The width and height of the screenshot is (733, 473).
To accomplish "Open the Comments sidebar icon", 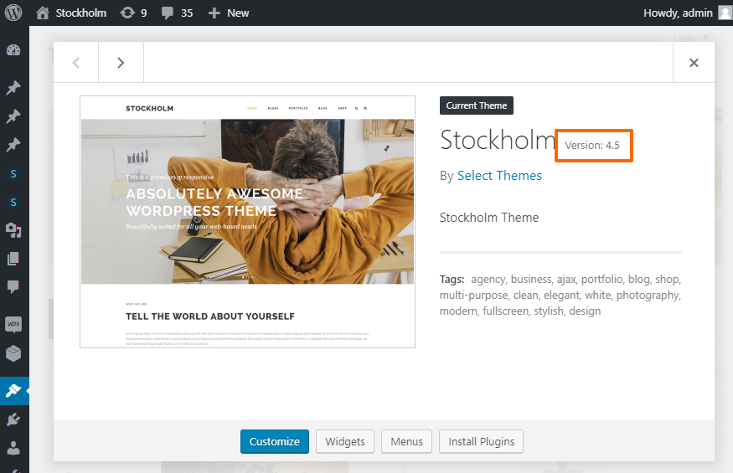I will [x=13, y=286].
